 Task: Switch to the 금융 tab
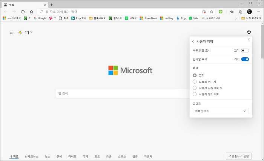point(109,156)
